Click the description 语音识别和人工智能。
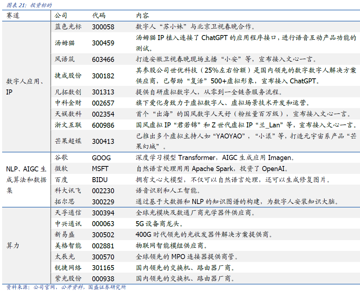The width and height of the screenshot is (360, 292). (168, 191)
